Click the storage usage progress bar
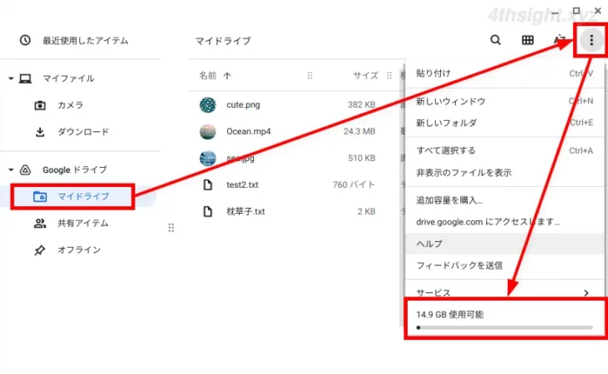 pyautogui.click(x=504, y=327)
